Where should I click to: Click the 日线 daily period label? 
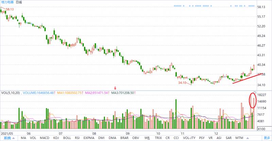[19, 2]
